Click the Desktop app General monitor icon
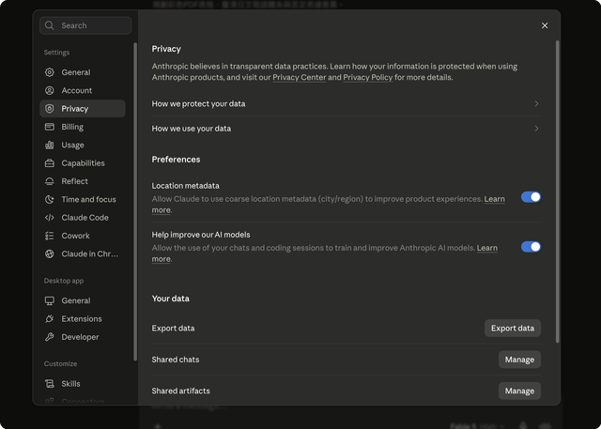Screen dimensions: 601x429 point(50,300)
